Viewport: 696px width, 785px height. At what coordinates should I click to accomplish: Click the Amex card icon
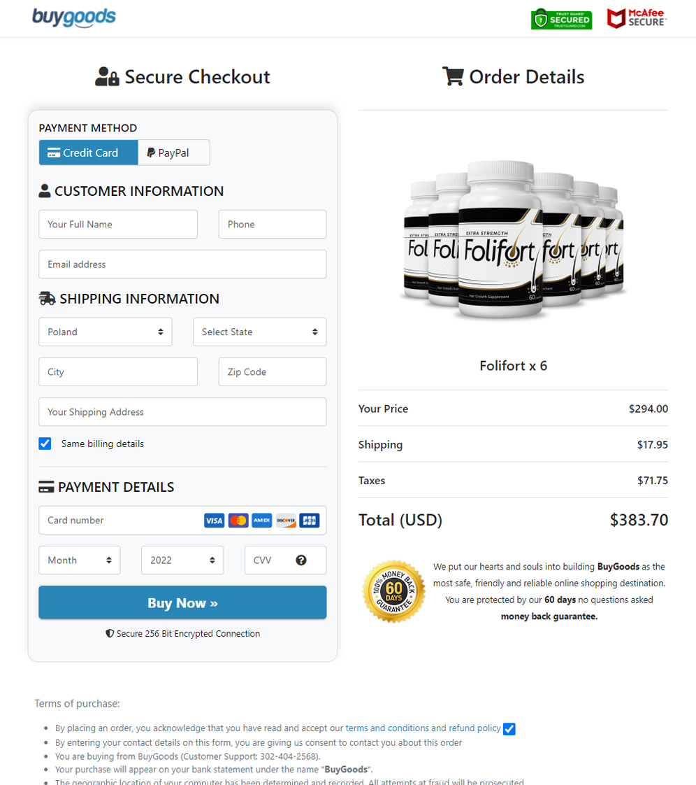point(262,521)
